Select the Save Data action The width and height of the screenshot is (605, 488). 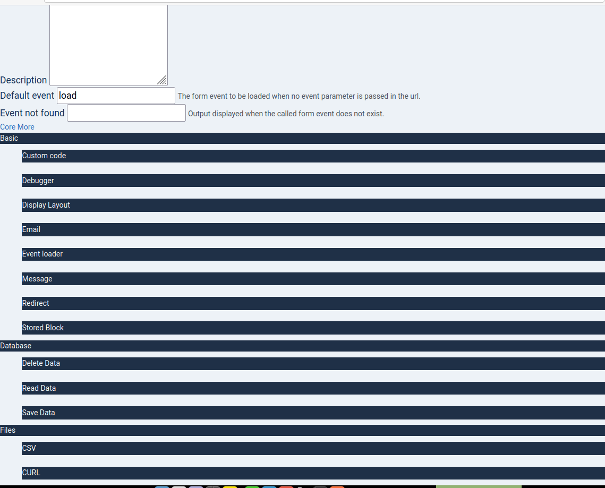(x=313, y=413)
